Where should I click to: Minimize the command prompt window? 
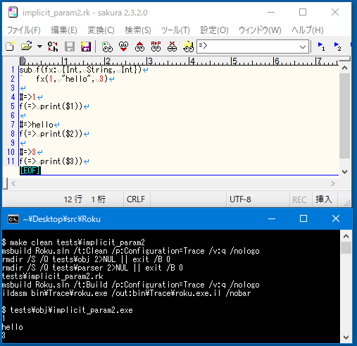pos(272,218)
